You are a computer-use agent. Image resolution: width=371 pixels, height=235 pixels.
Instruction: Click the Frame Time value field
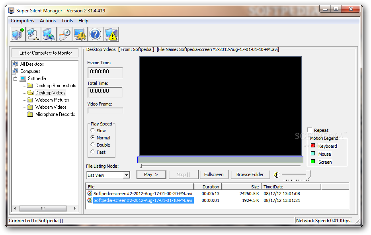(105, 72)
